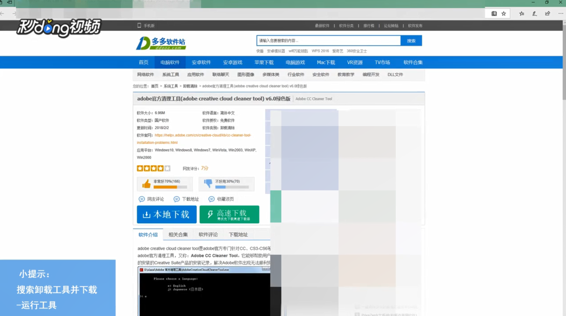Image resolution: width=566 pixels, height=316 pixels.
Task: Rate with the first star
Action: point(140,169)
